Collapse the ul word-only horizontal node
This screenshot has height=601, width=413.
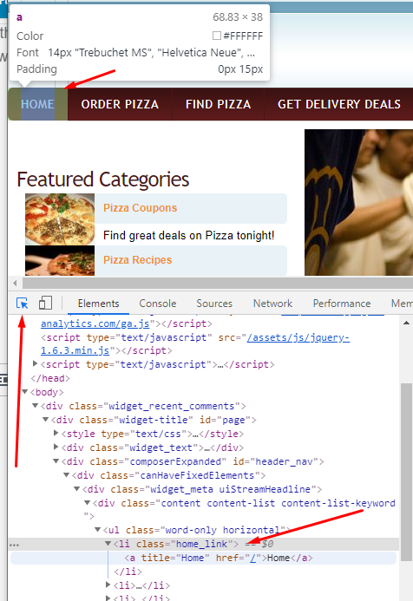pos(98,530)
